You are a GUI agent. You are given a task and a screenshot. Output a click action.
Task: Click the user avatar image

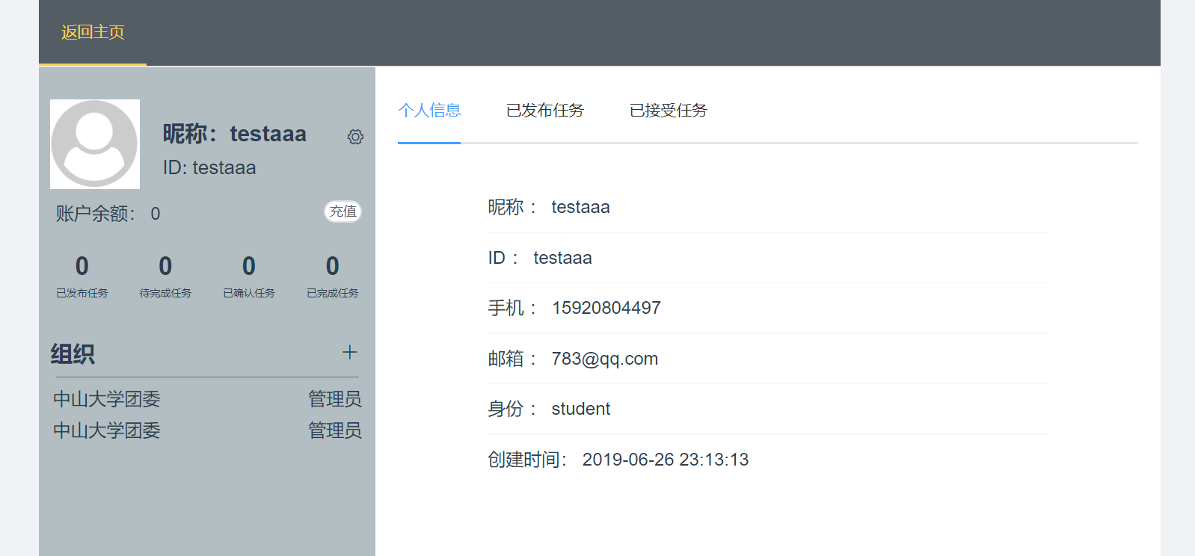[x=95, y=144]
